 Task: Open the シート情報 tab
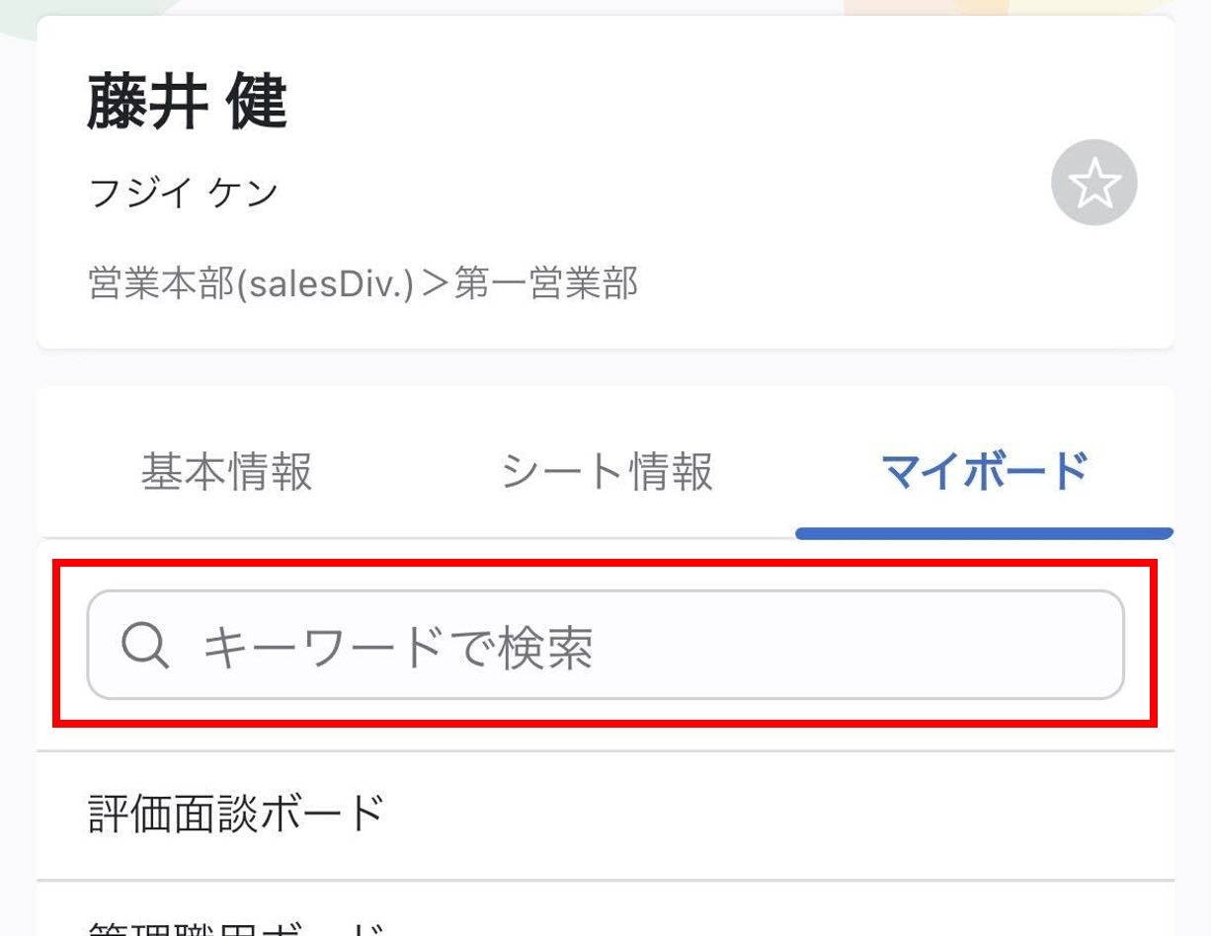(x=606, y=471)
